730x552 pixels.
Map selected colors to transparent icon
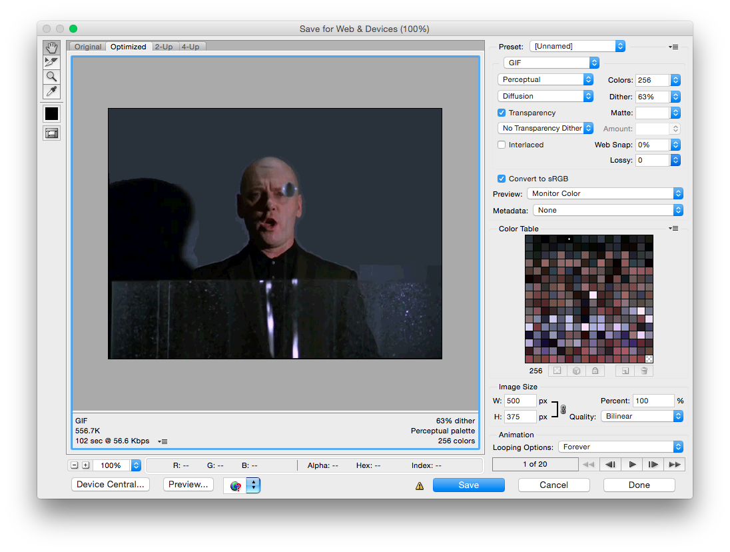(557, 371)
